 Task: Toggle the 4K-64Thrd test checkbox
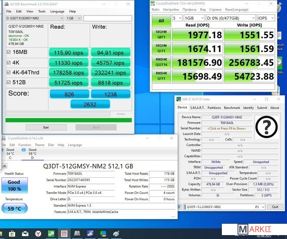coord(9,73)
